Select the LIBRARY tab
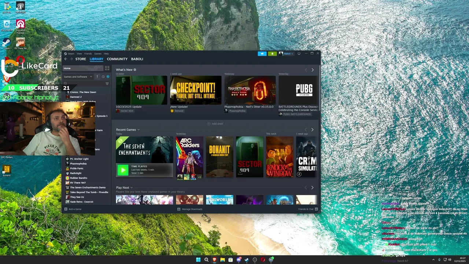Viewport: 469px width, 264px height. [97, 59]
